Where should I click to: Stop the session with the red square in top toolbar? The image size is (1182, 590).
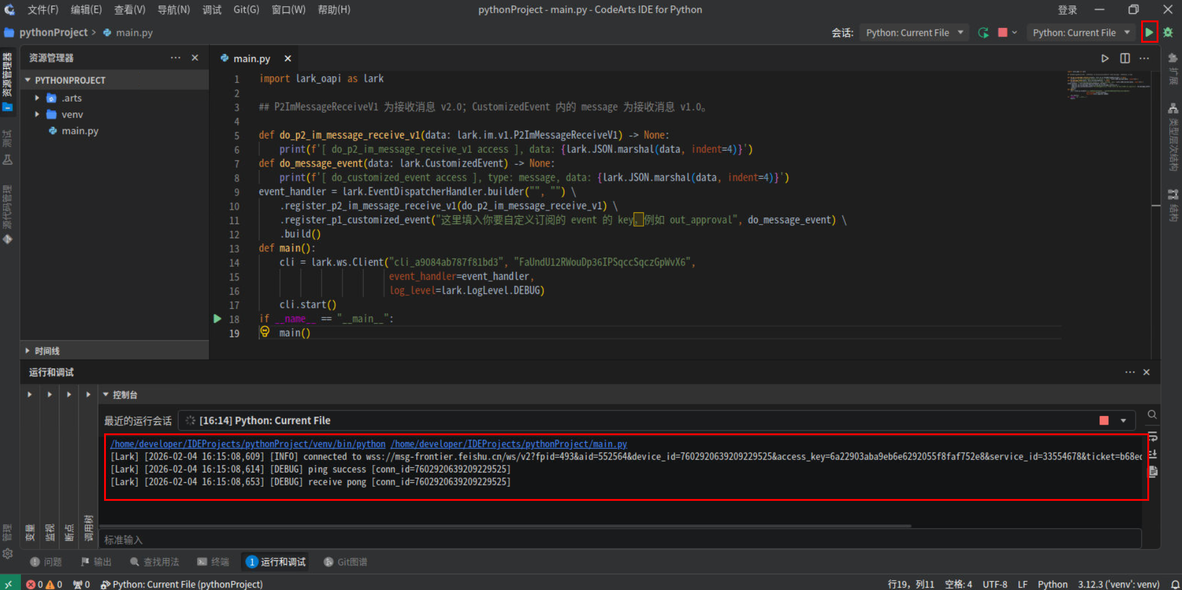point(1002,33)
